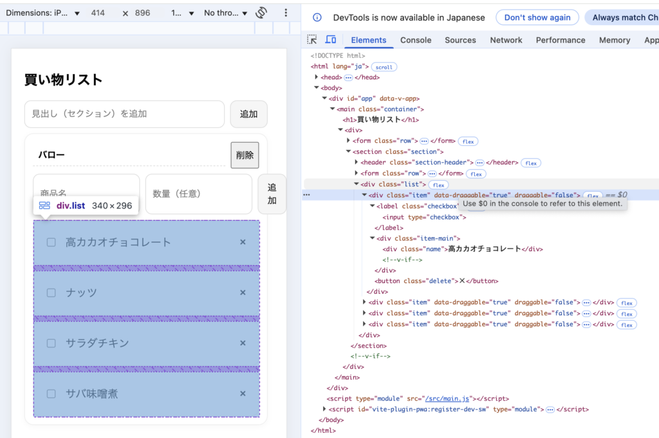Delete the 高カカオチョコレート item with ×
The width and height of the screenshot is (659, 438).
click(243, 242)
